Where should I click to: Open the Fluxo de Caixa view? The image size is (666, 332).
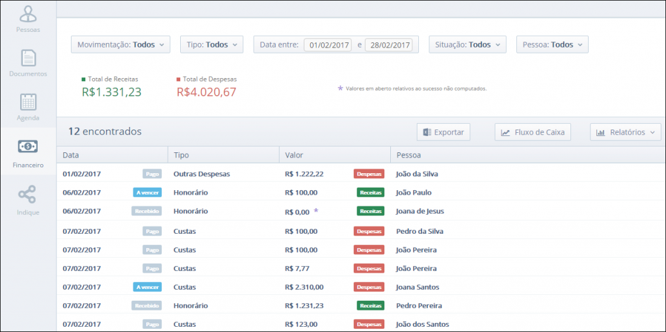532,132
